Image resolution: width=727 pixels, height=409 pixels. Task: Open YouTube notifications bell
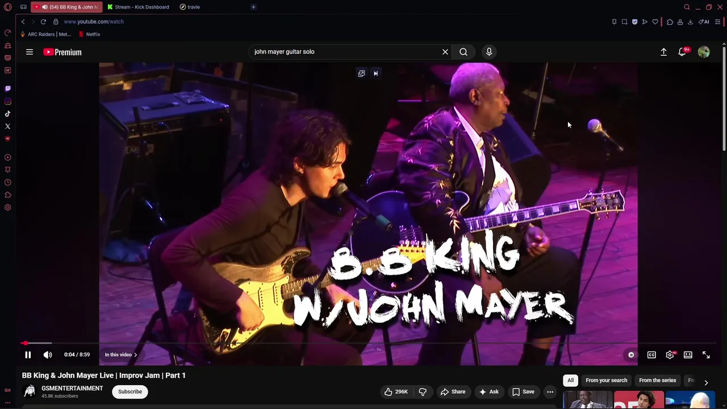pos(683,52)
